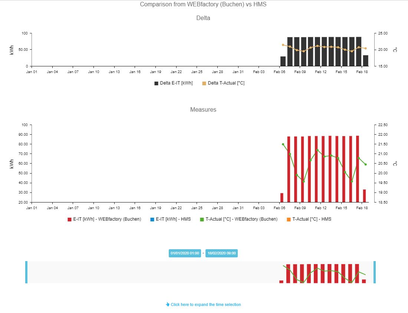Toggle E-IT [kWh] - HMS legend entry
Image resolution: width=408 pixels, height=313 pixels.
click(x=173, y=219)
